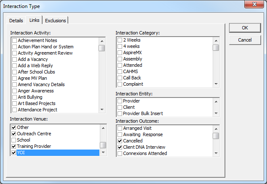This screenshot has width=267, height=184.
Task: Check the Call Back category checkbox
Action: pyautogui.click(x=120, y=78)
